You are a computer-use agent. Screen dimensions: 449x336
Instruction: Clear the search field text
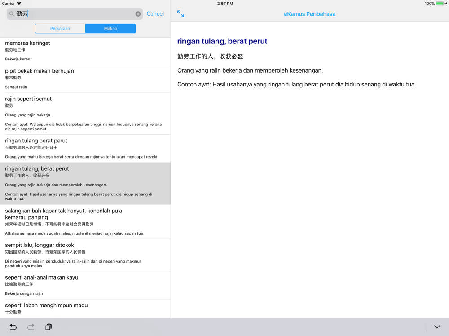(x=138, y=14)
